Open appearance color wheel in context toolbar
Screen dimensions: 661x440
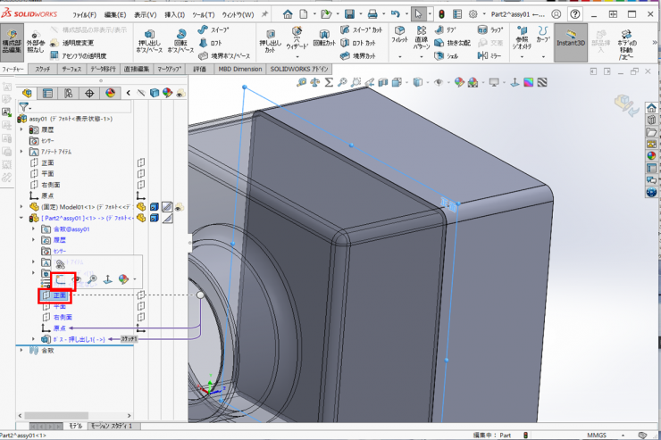point(124,279)
